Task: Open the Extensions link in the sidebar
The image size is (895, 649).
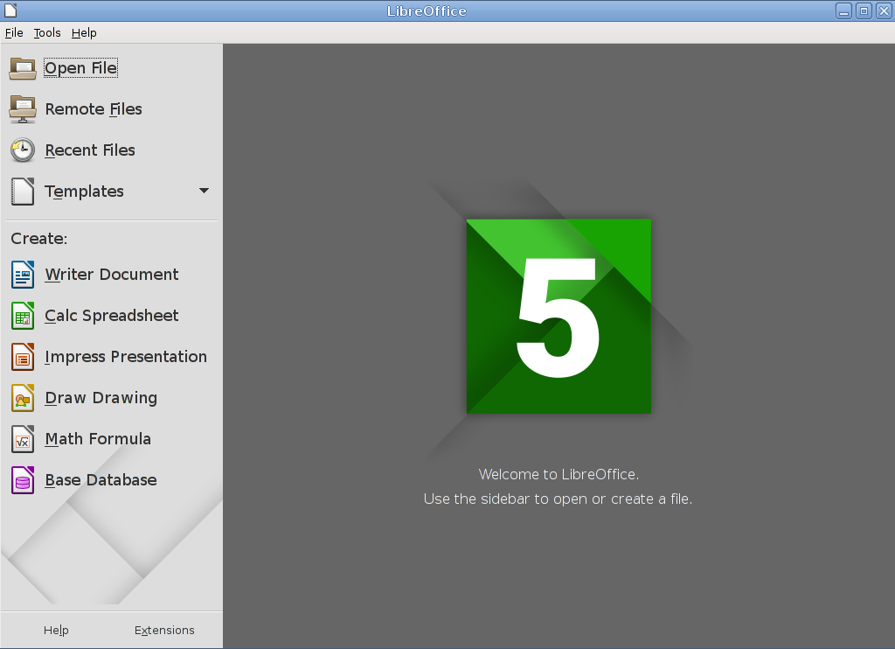Action: 164,630
